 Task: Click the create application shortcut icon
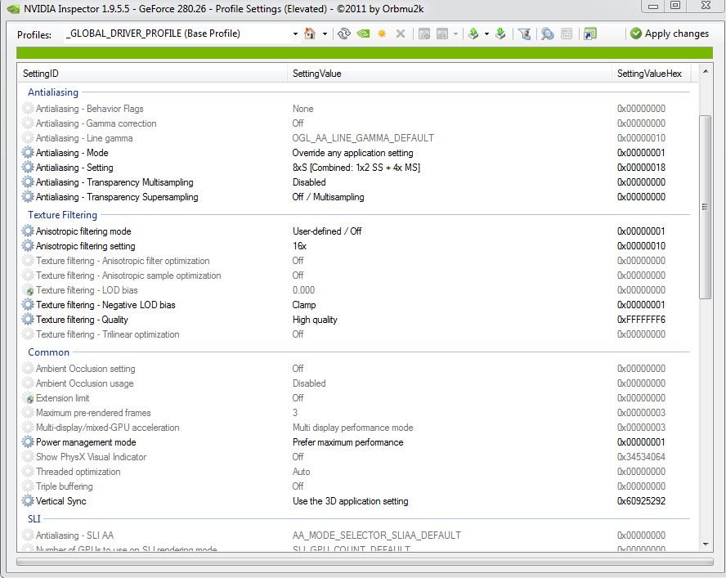point(590,34)
